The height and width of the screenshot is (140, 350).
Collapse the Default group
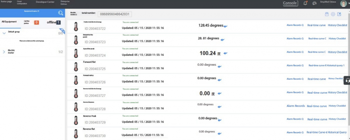pos(4,32)
